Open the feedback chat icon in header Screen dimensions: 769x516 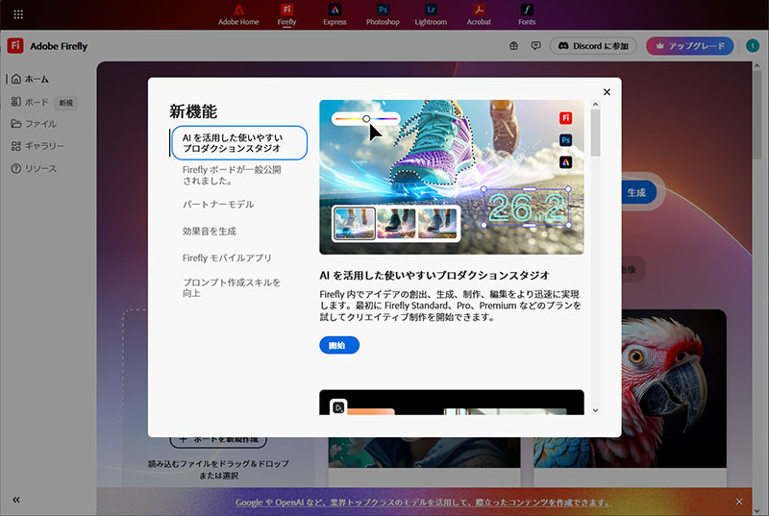pyautogui.click(x=535, y=46)
